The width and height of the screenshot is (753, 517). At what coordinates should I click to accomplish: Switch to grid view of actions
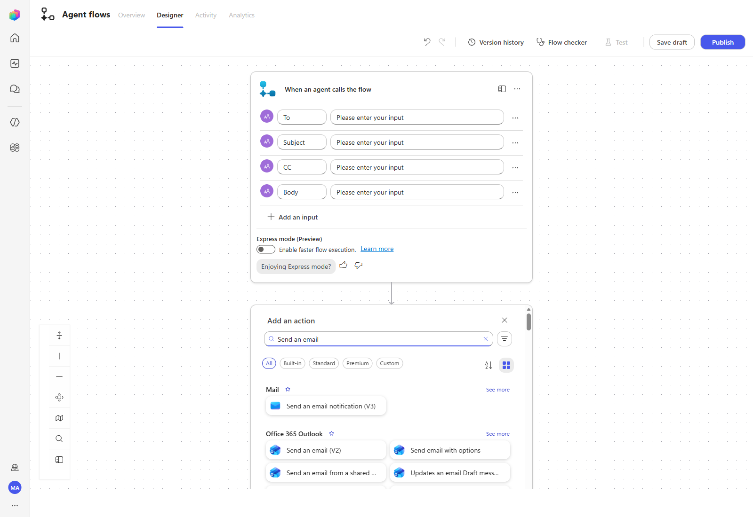tap(506, 365)
